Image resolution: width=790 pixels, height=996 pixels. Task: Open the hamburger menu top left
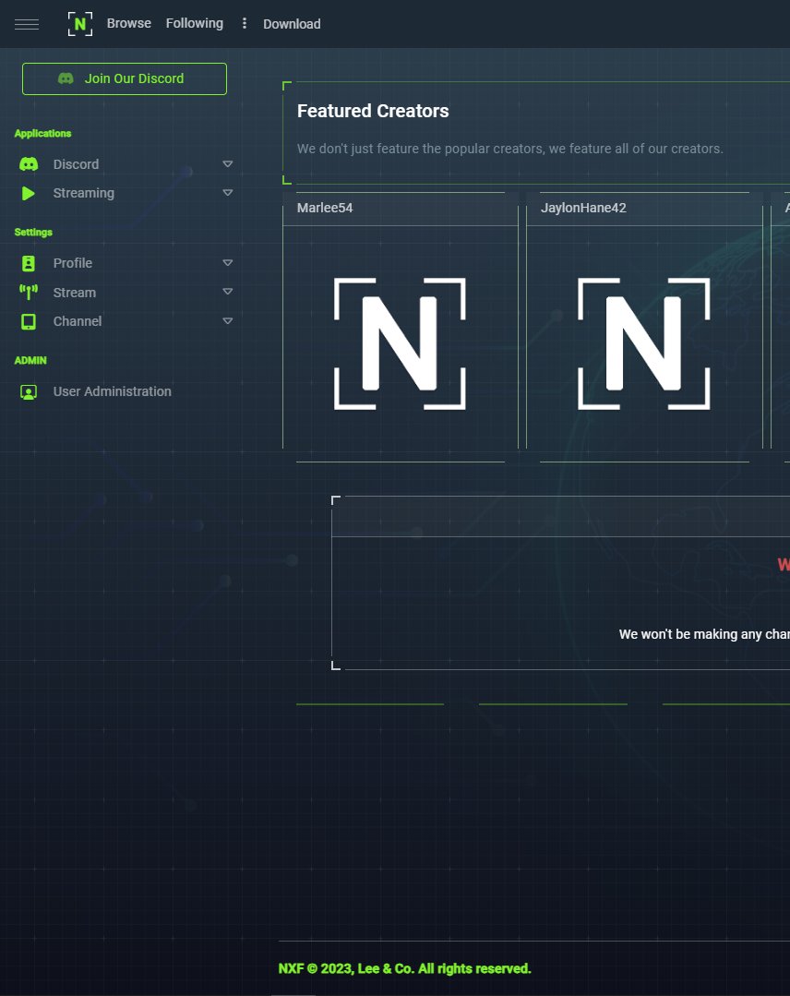[x=27, y=23]
